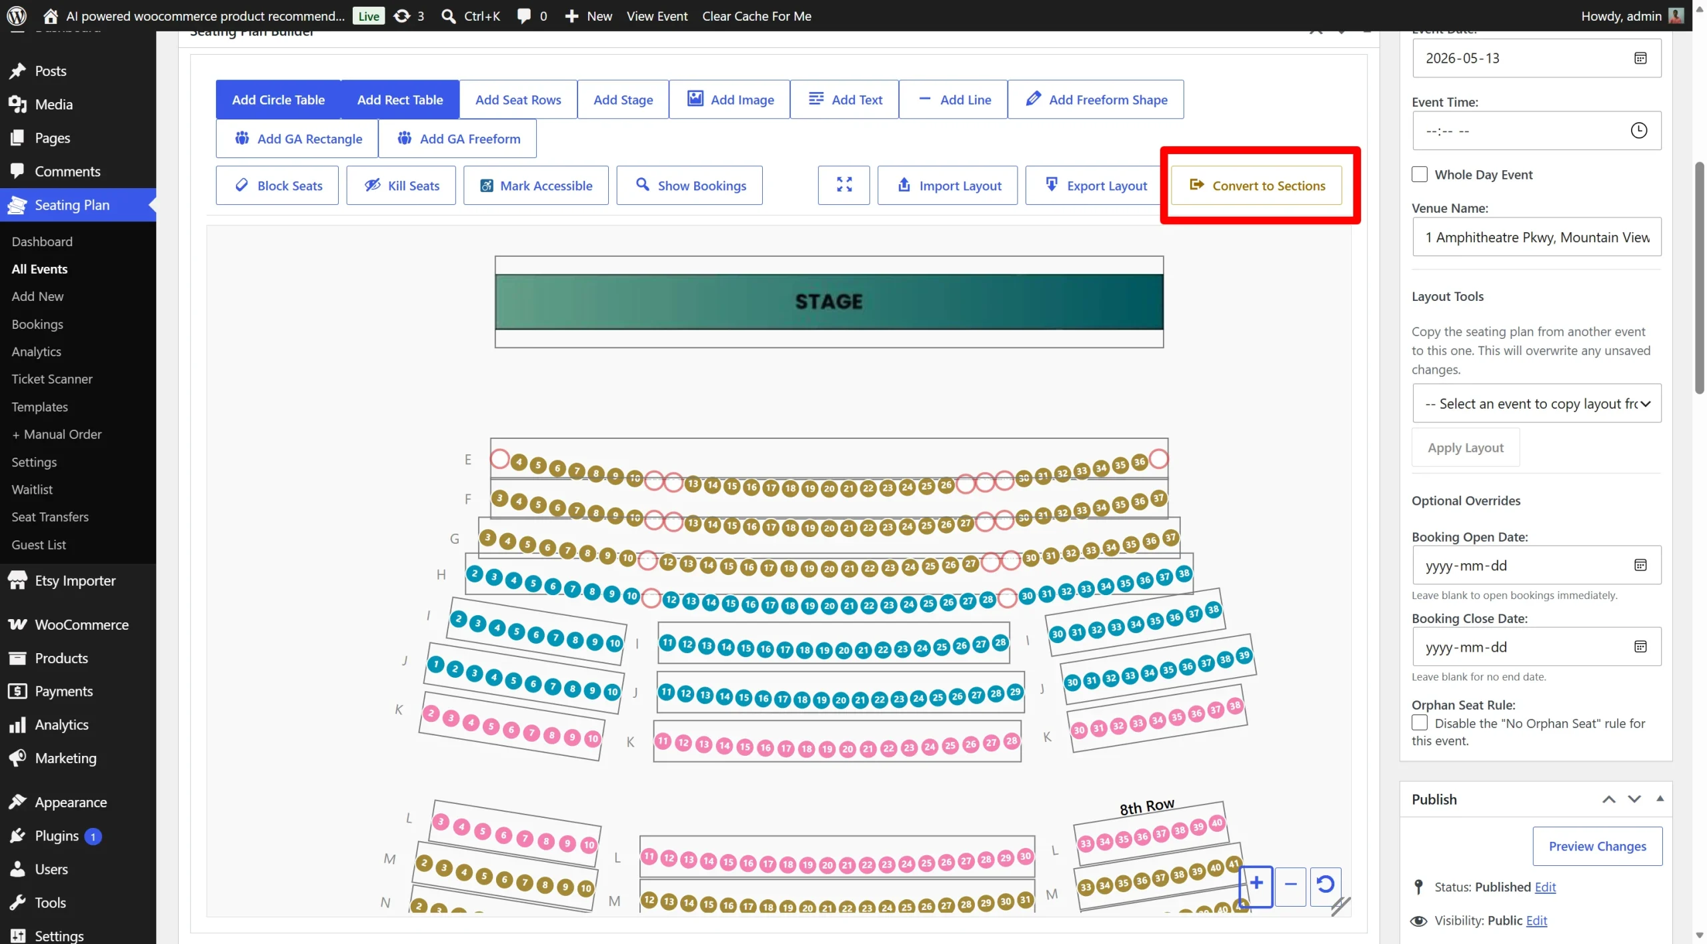Screen dimensions: 1707x944
Task: Click the Appearance brush icon
Action: pyautogui.click(x=17, y=802)
